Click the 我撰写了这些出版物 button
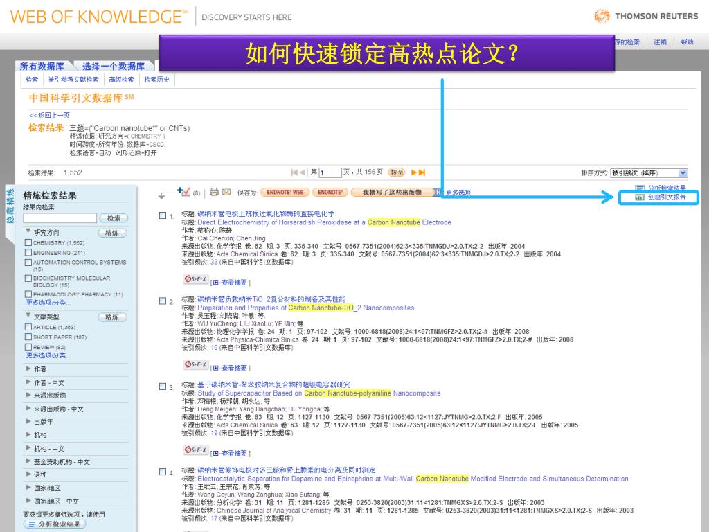This screenshot has height=532, width=709. (x=392, y=193)
